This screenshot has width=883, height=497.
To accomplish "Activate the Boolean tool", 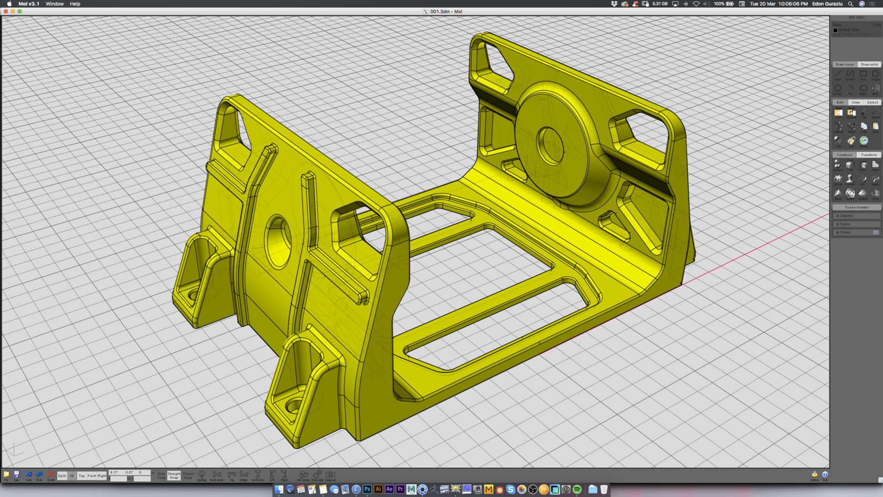I will click(838, 165).
